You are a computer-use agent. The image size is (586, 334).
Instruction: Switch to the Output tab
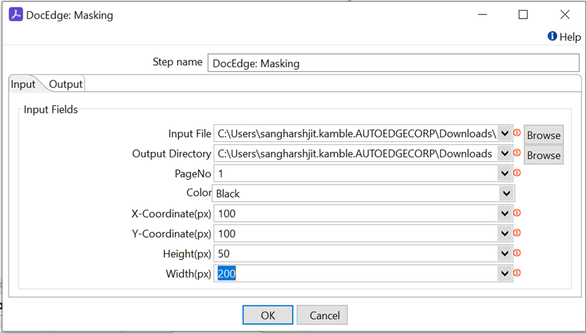tap(66, 84)
